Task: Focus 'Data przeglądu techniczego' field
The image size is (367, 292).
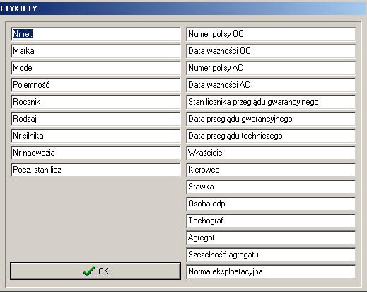Action: [x=271, y=136]
